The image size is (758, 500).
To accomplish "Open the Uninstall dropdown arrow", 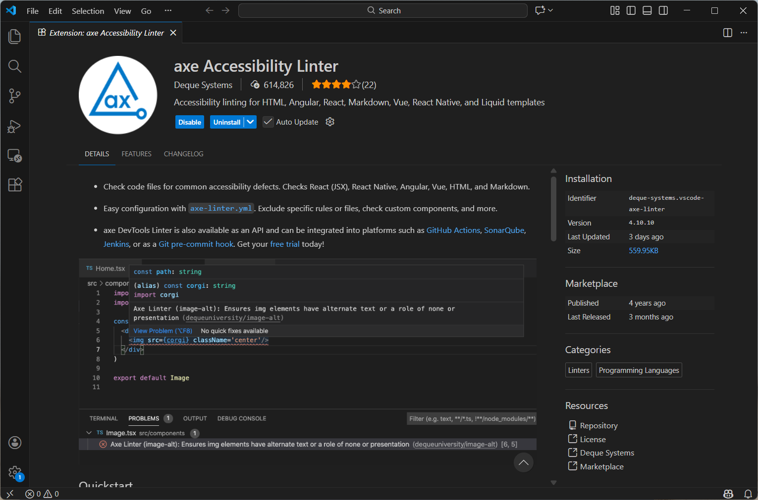I will pyautogui.click(x=250, y=122).
